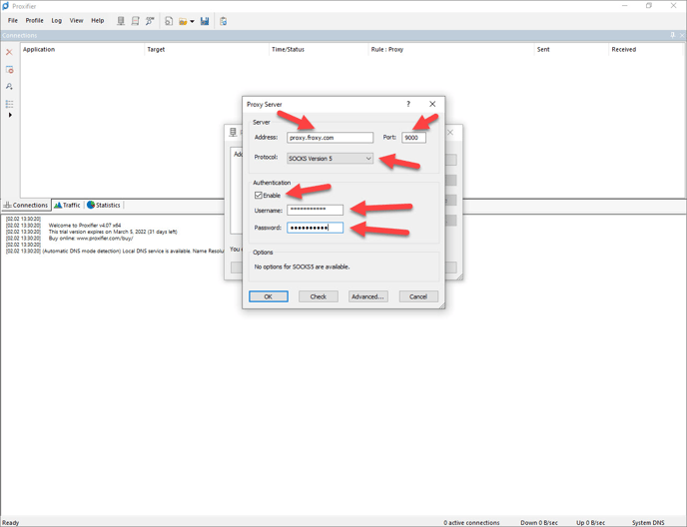
Task: Click the Cancel button
Action: pyautogui.click(x=418, y=296)
